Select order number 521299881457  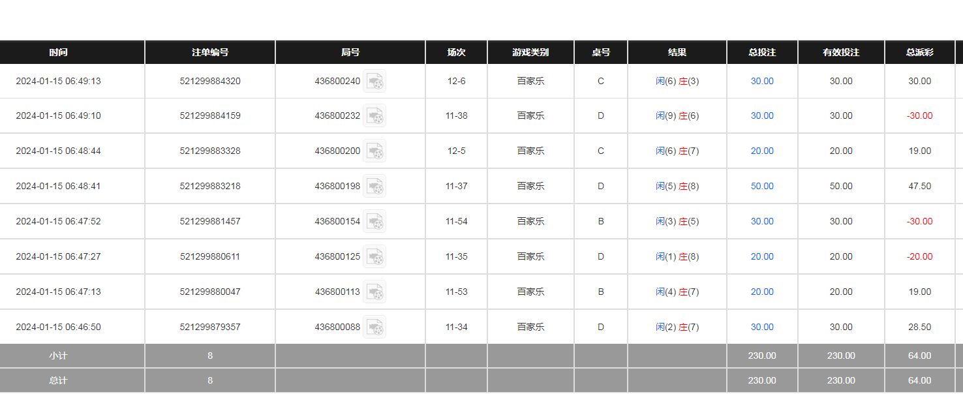210,222
